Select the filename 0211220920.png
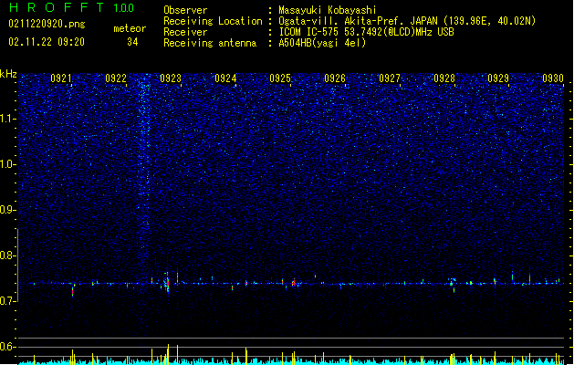The width and height of the screenshot is (574, 365). 47,24
